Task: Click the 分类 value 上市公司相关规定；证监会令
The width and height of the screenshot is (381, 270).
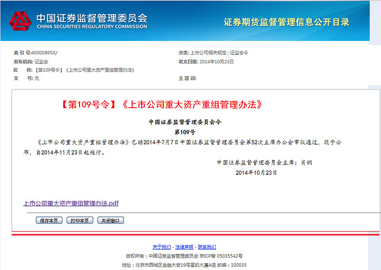Action: coord(219,53)
